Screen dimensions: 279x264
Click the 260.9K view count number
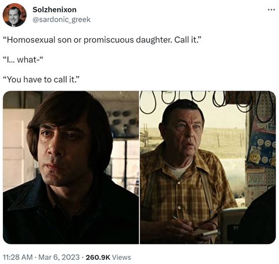click(x=98, y=257)
